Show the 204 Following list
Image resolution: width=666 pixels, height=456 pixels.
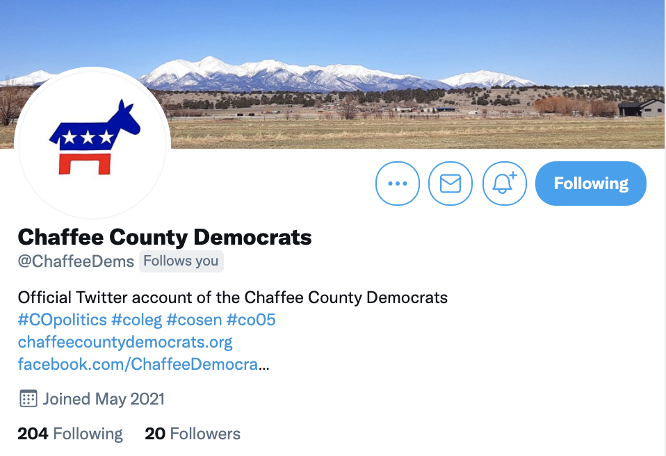click(70, 434)
